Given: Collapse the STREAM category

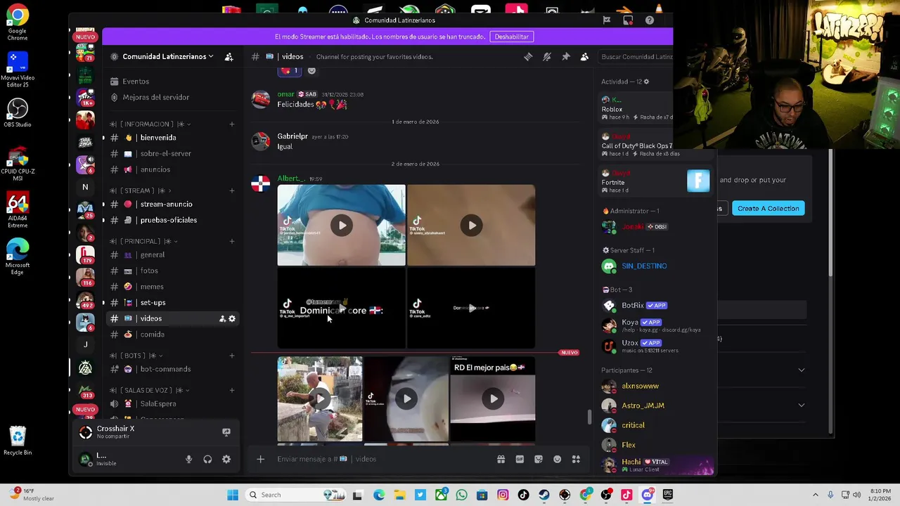Looking at the screenshot, I should click(x=141, y=190).
